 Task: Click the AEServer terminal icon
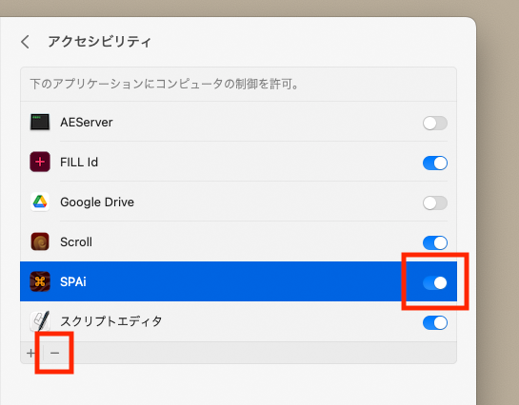point(40,123)
